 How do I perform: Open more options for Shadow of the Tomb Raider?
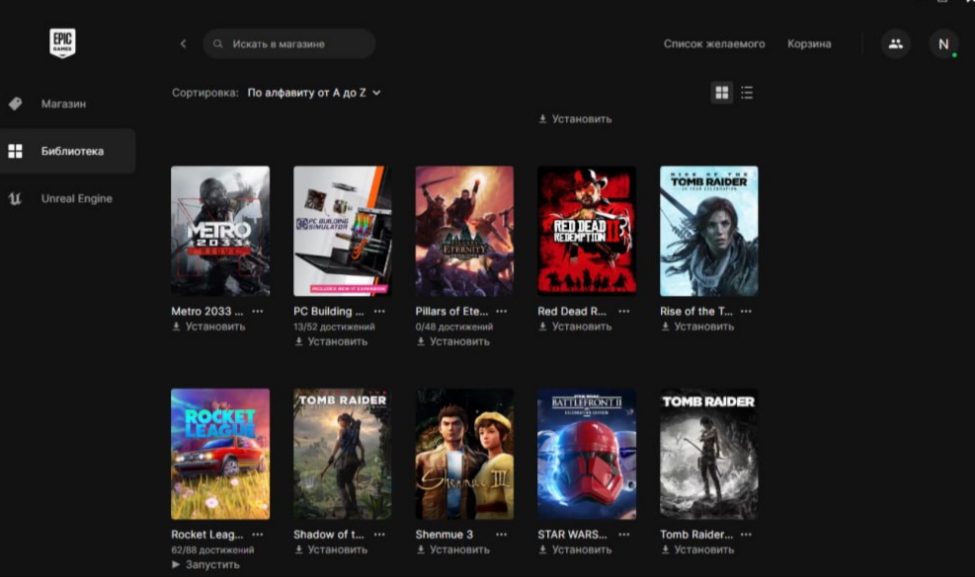click(379, 535)
